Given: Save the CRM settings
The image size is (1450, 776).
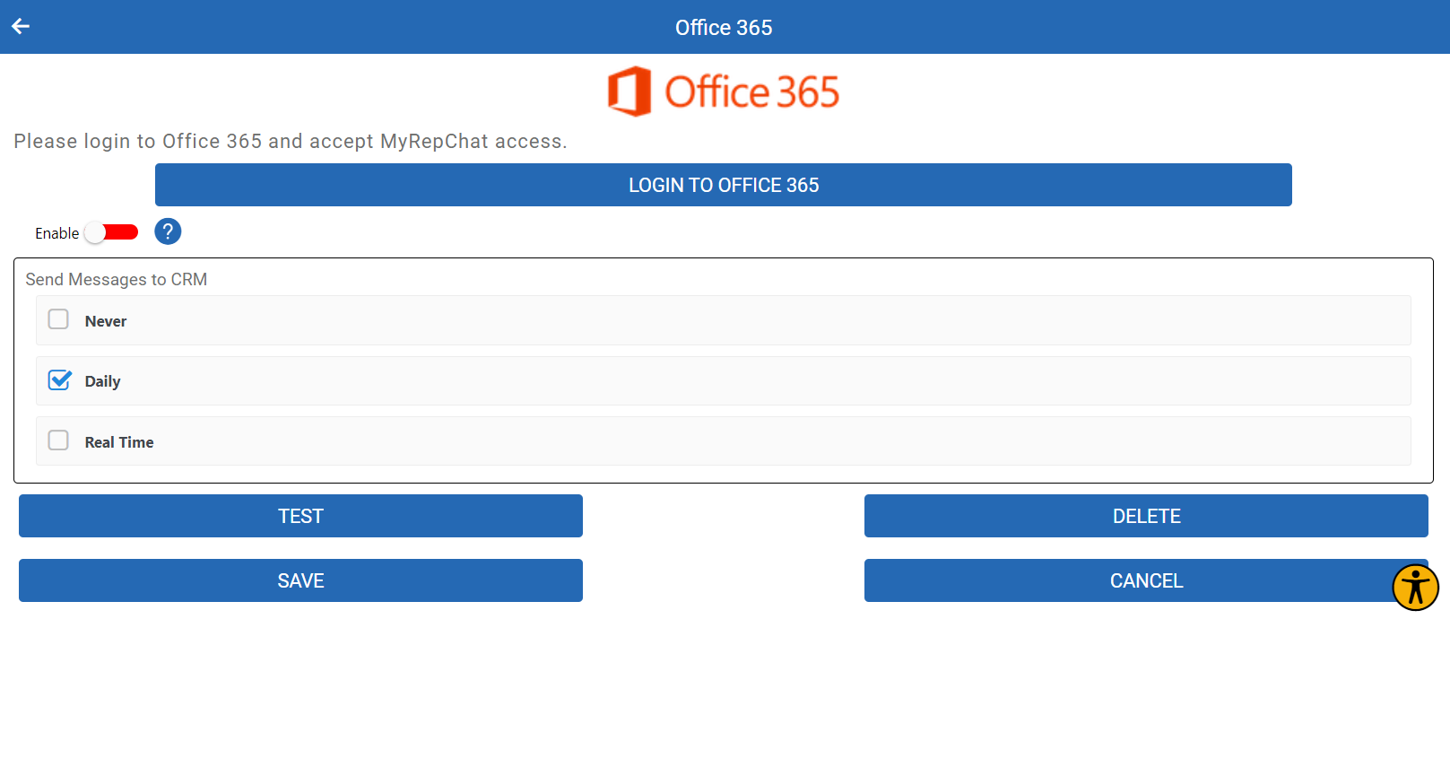Looking at the screenshot, I should coord(300,580).
